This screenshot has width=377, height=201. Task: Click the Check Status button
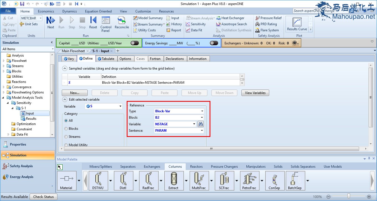tap(44, 197)
